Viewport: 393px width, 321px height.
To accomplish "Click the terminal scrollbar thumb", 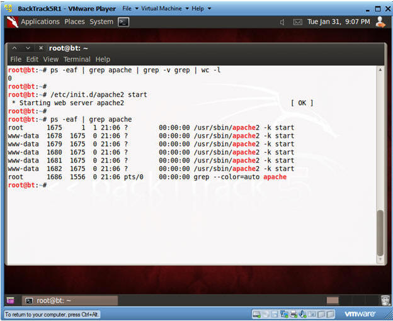I will pyautogui.click(x=380, y=233).
